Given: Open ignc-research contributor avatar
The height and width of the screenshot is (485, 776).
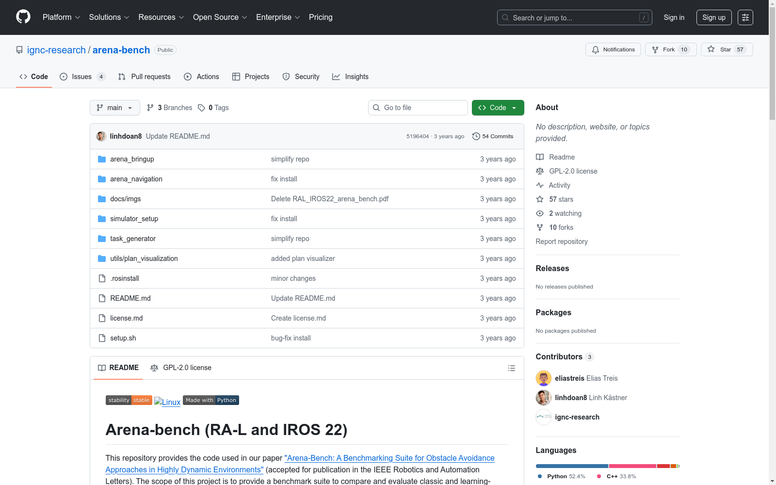Looking at the screenshot, I should (544, 417).
